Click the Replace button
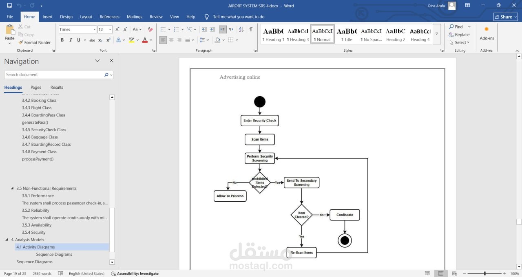The image size is (522, 277). coord(459,35)
